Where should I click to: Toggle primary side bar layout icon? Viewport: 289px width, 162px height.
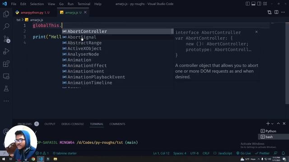point(247,4)
